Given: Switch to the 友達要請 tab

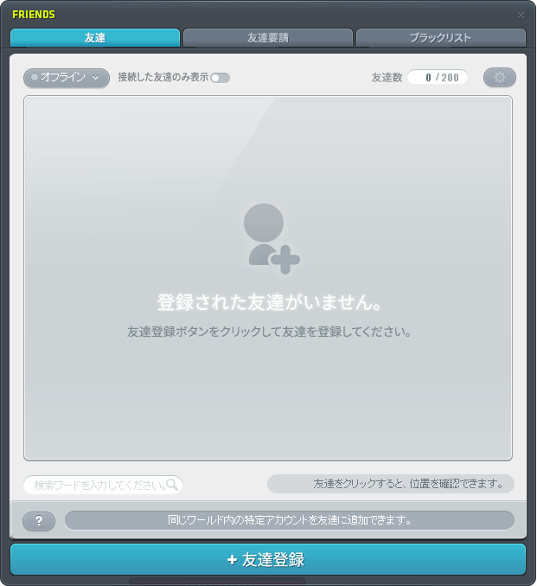Looking at the screenshot, I should (x=268, y=38).
